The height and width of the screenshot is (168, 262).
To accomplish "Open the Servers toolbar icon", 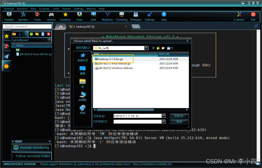I will pos(23,16).
